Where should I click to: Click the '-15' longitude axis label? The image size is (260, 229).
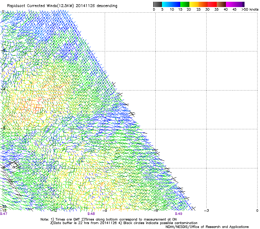coord(3,210)
